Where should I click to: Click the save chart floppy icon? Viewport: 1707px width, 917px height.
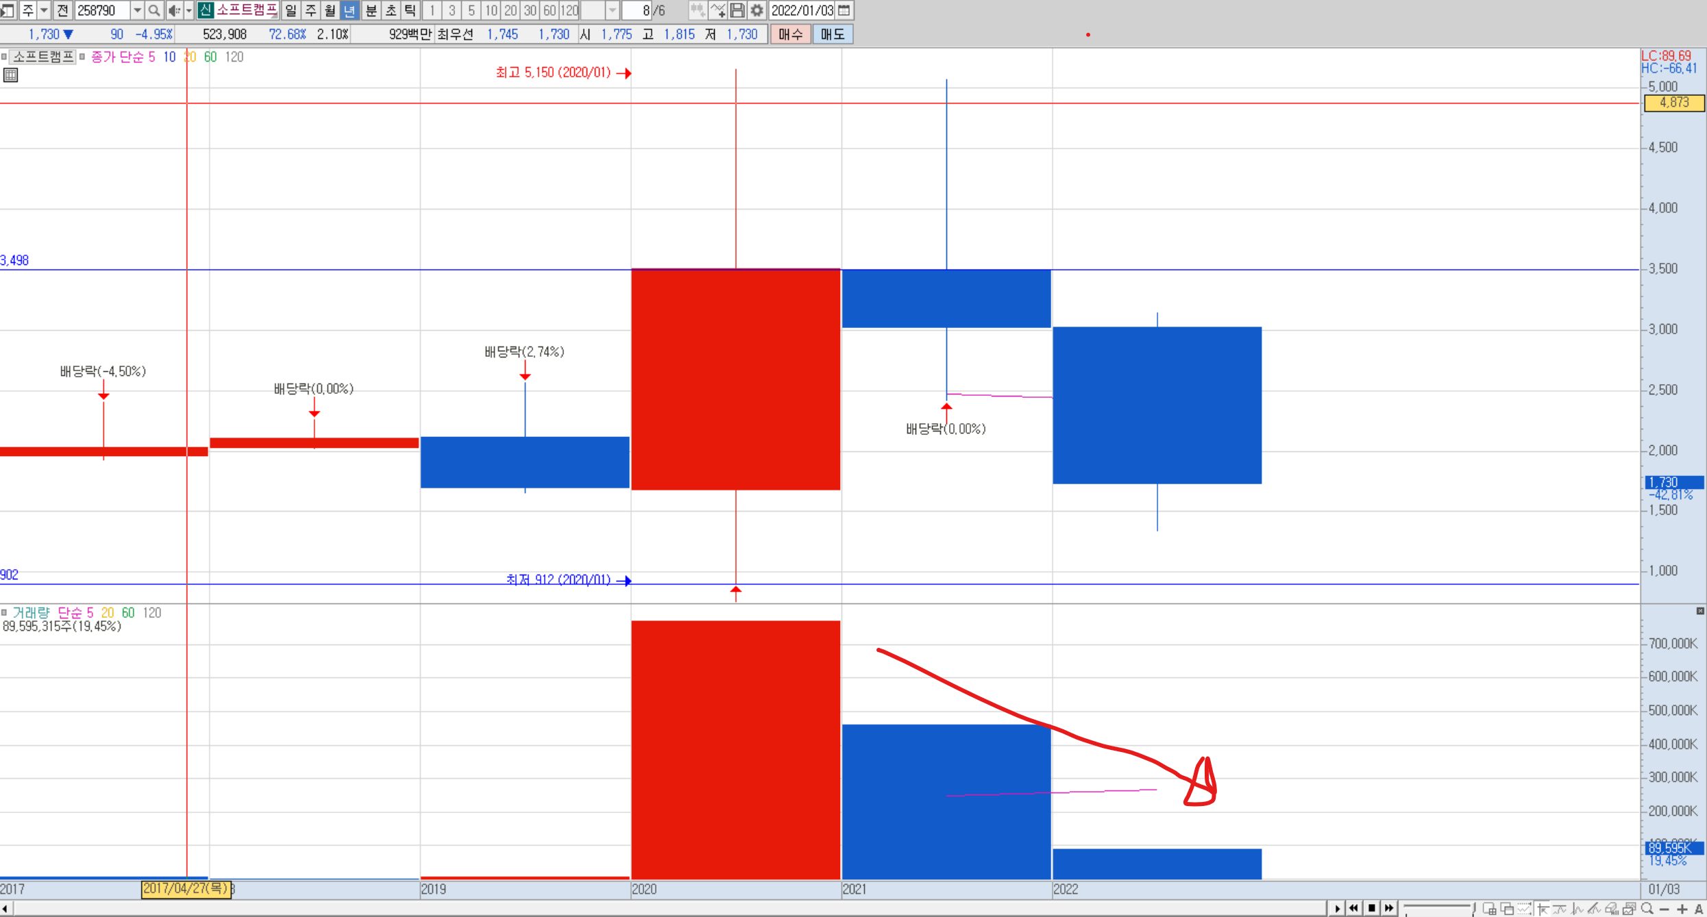[737, 10]
